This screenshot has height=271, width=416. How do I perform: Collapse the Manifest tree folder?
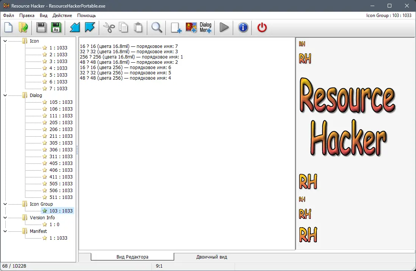[x=5, y=231]
